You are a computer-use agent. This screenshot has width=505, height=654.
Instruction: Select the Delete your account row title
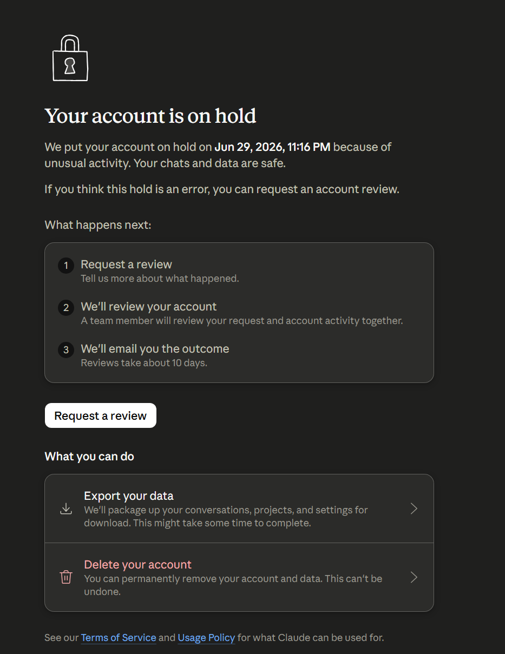point(138,564)
